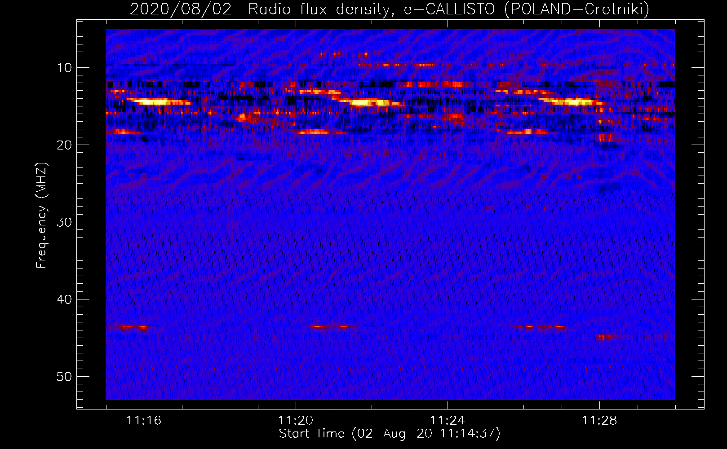Click the 11:28 time tick label
Image resolution: width=727 pixels, height=449 pixels.
coord(599,421)
